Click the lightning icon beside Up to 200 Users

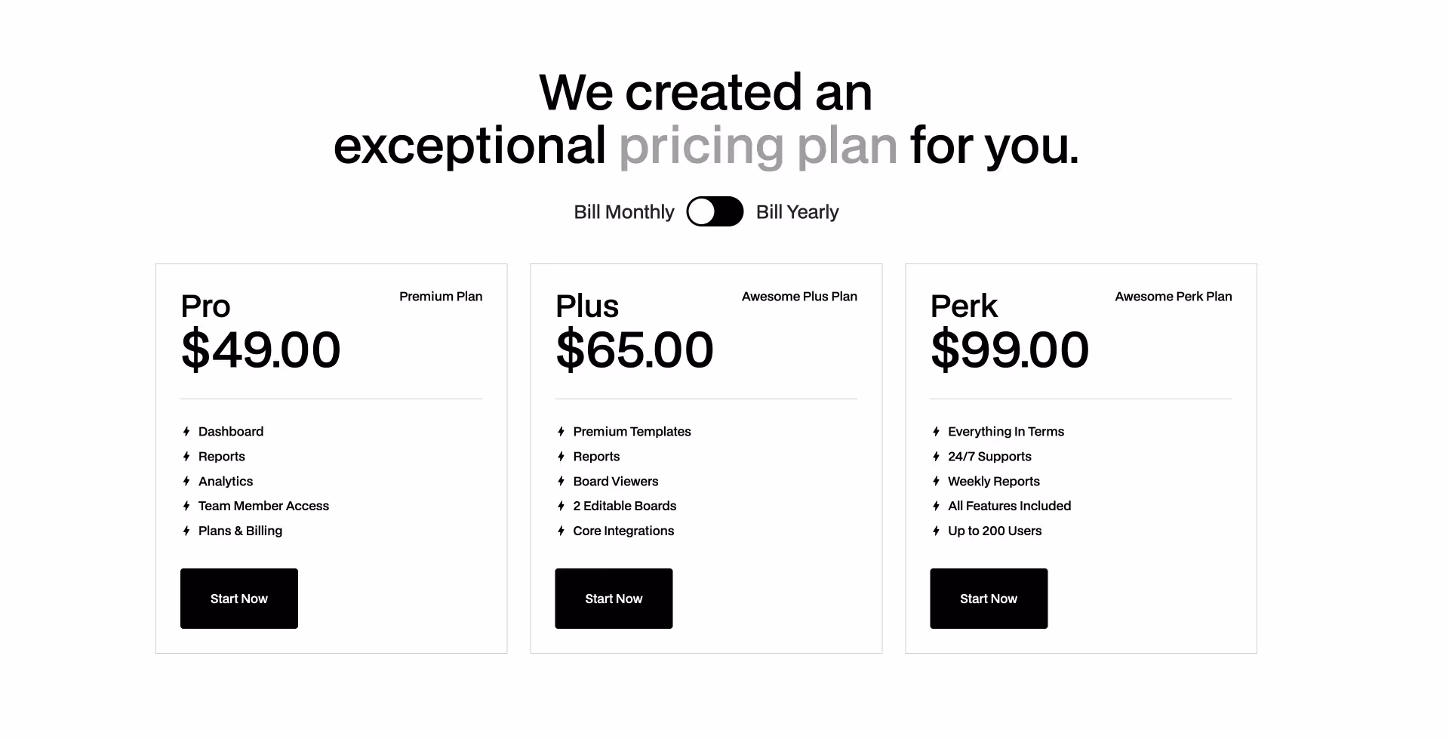point(936,531)
